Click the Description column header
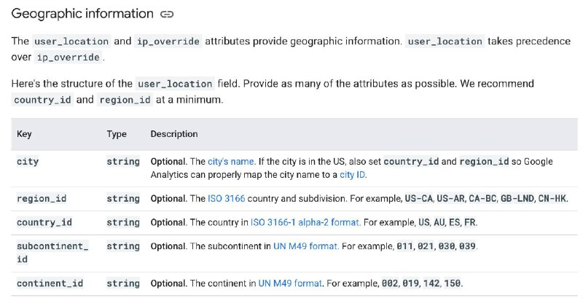The image size is (583, 298). click(x=174, y=134)
